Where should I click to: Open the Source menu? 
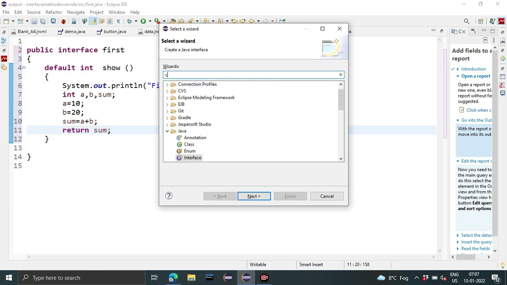point(34,12)
